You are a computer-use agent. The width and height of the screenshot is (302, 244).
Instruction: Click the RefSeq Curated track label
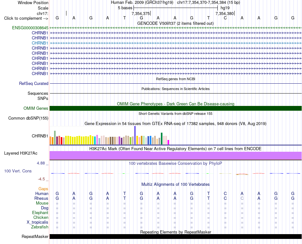34,83
